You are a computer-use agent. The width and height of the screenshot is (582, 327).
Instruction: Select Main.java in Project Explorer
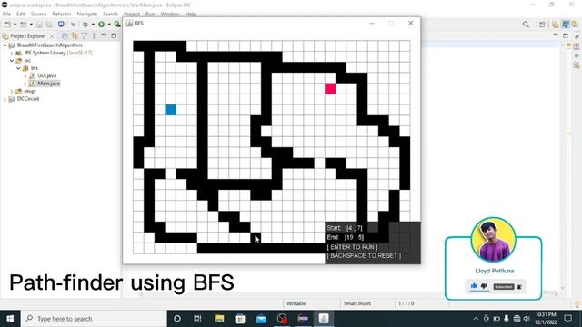point(48,84)
